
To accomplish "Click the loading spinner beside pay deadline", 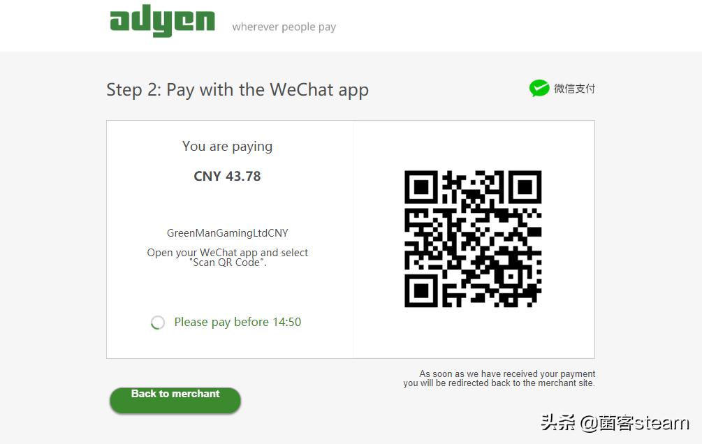I will 158,323.
